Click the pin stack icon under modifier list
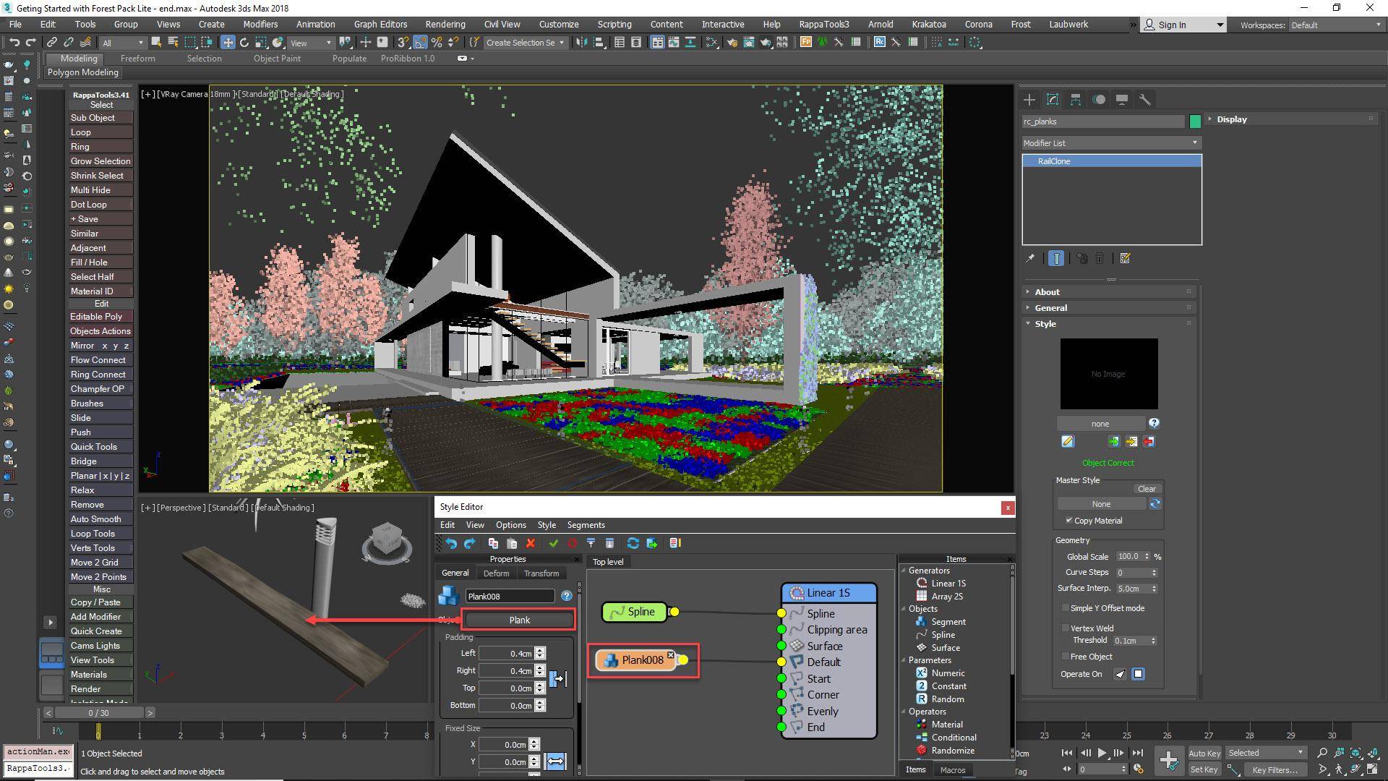 click(1030, 258)
